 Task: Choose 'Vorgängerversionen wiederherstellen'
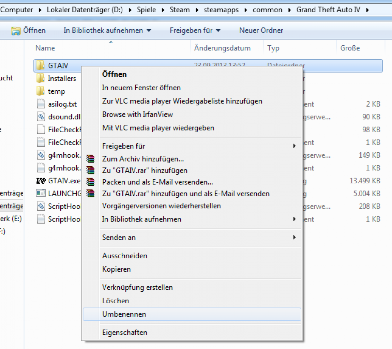pyautogui.click(x=192, y=206)
